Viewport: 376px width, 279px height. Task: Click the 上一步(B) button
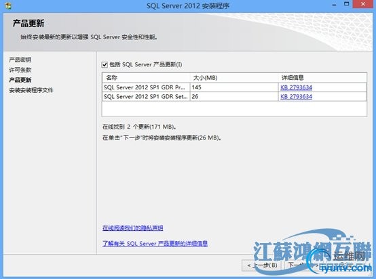pos(261,265)
